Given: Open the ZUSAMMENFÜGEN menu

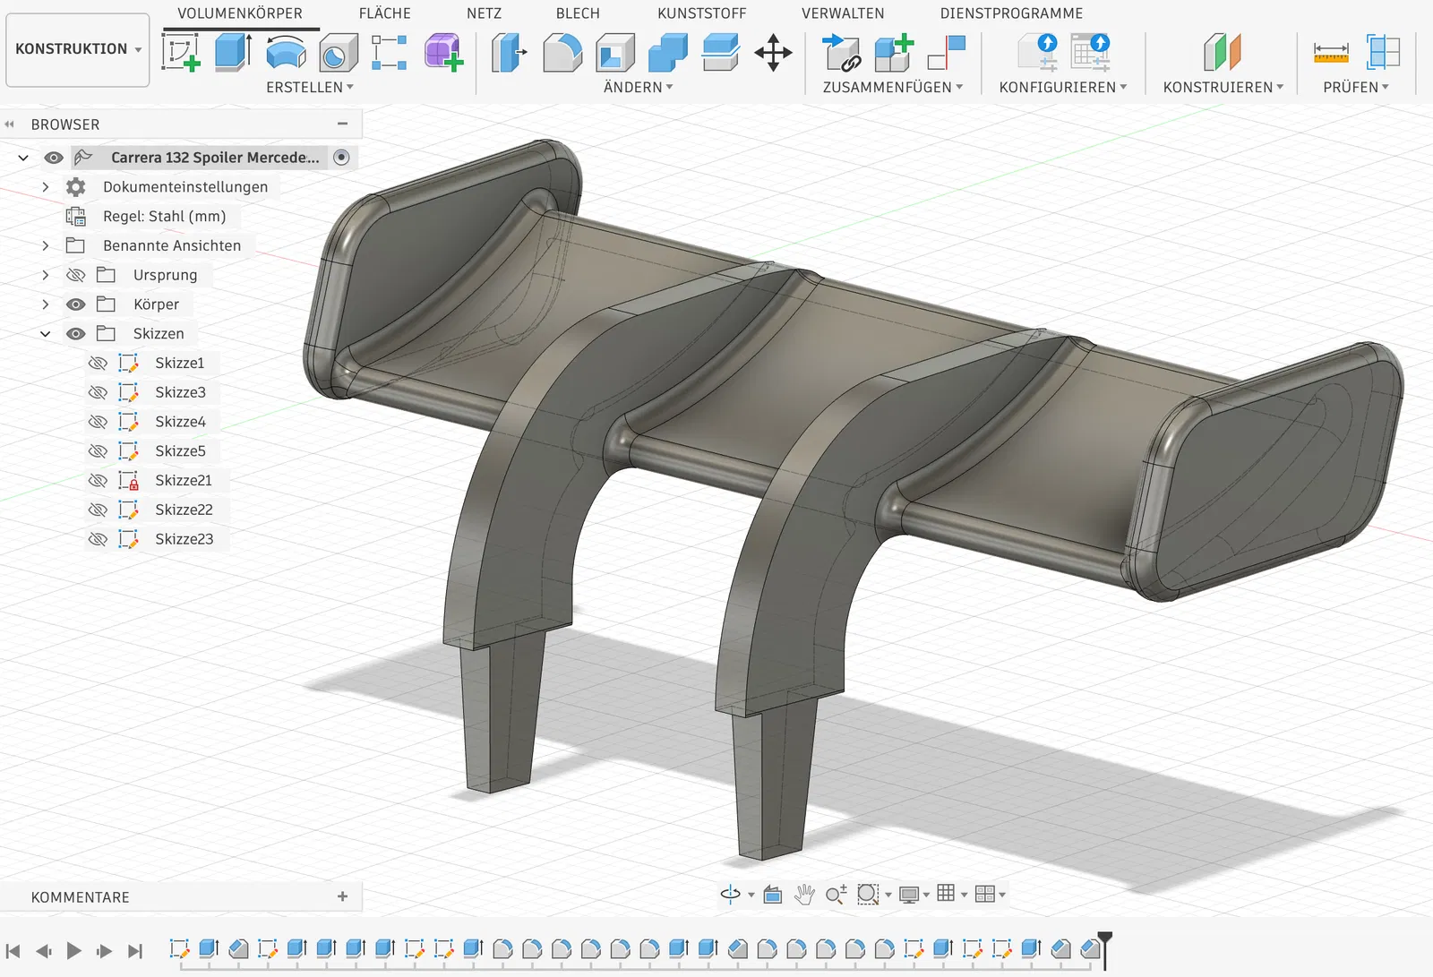Looking at the screenshot, I should point(892,87).
